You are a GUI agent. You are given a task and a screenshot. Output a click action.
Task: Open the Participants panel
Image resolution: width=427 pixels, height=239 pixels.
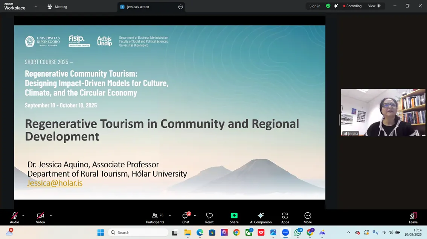point(155,217)
